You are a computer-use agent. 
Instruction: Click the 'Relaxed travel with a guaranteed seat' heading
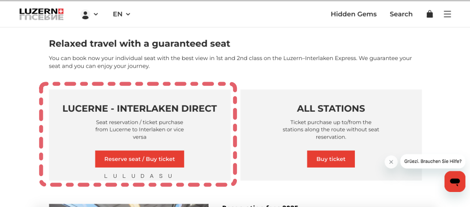coord(140,44)
